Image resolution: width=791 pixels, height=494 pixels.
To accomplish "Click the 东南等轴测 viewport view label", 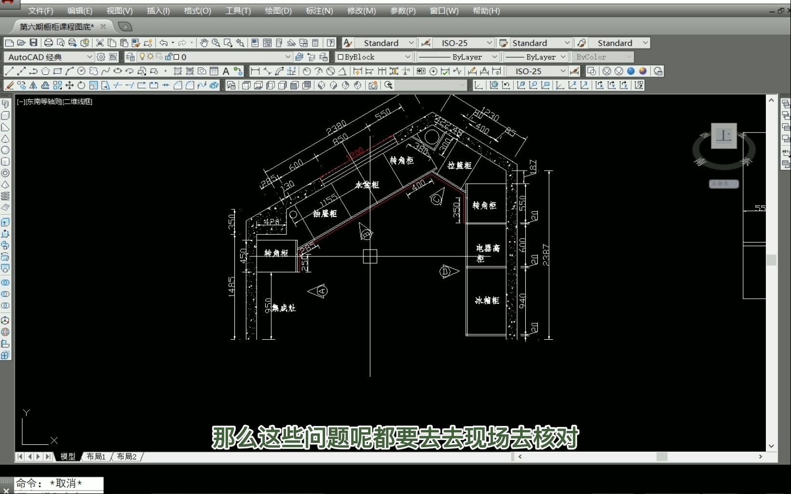I will pyautogui.click(x=43, y=102).
